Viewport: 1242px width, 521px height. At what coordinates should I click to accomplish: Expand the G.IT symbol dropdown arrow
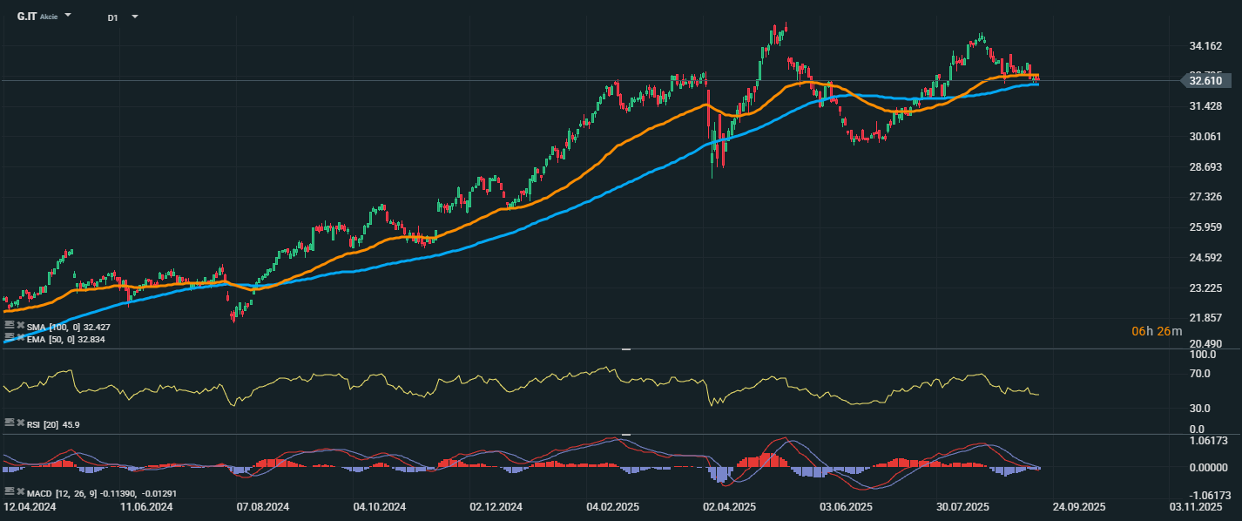point(68,16)
